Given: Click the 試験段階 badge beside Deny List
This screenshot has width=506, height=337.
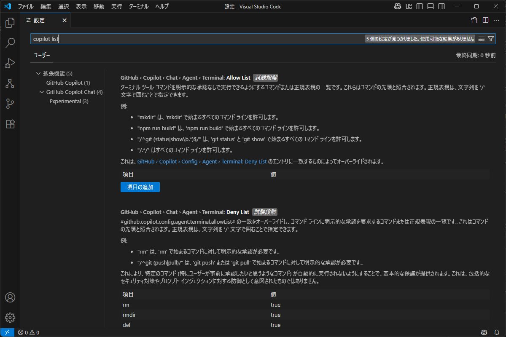Looking at the screenshot, I should (x=265, y=212).
